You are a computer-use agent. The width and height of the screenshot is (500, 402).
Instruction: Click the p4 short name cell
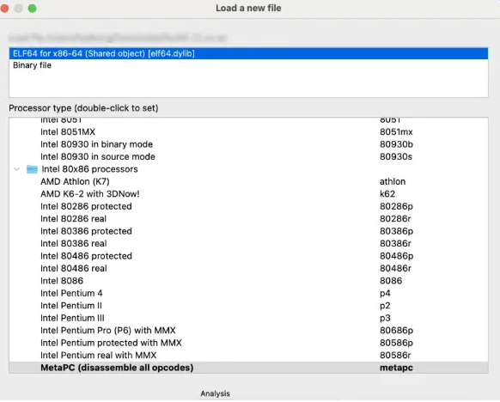click(385, 294)
